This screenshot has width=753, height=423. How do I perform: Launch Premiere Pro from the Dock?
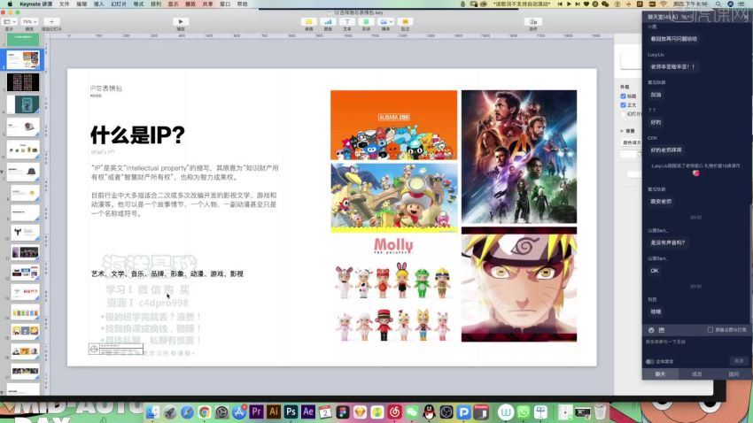[256, 411]
